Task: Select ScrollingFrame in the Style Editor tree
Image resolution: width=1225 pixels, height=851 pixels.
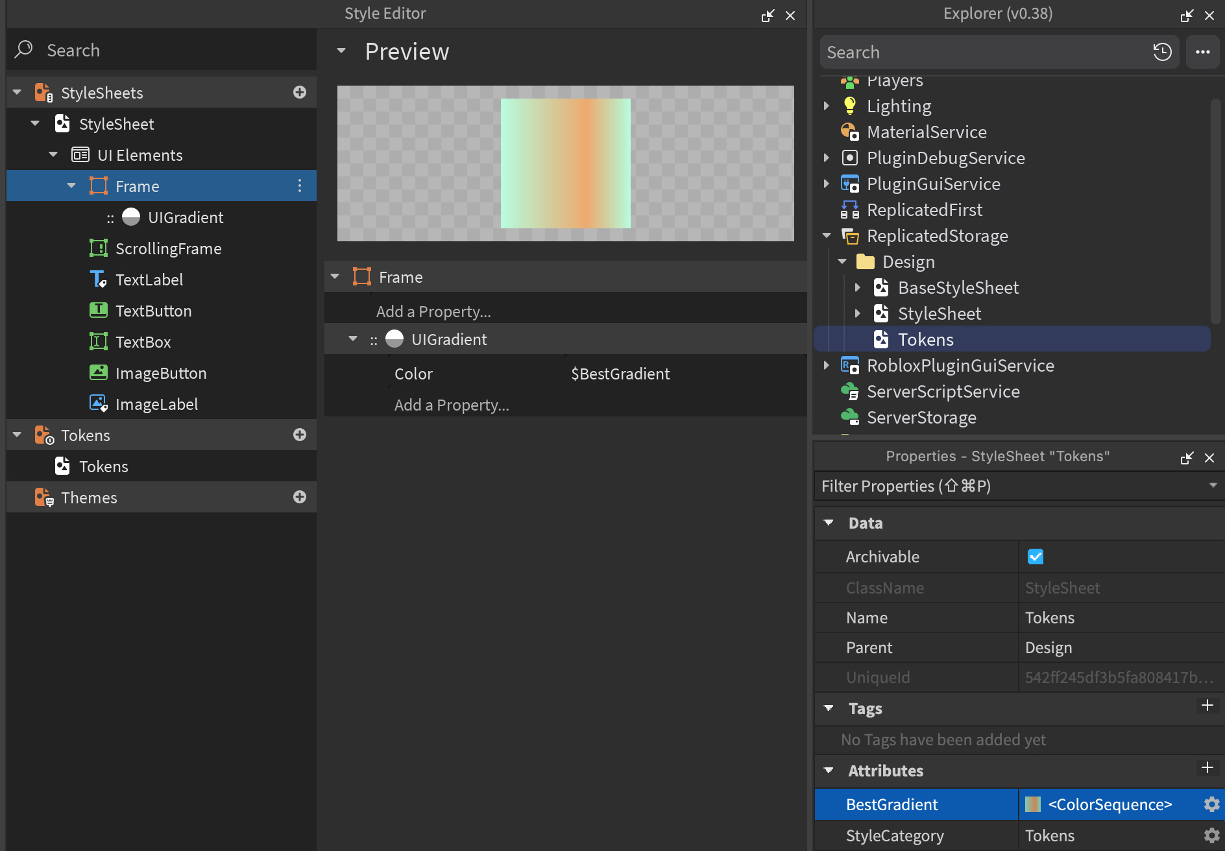Action: pyautogui.click(x=162, y=248)
